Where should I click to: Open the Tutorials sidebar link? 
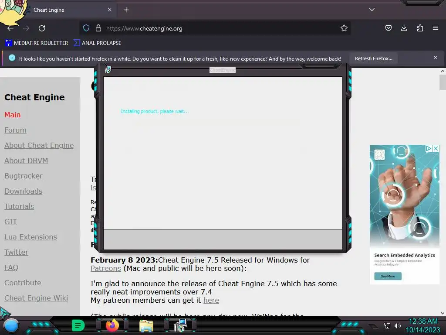click(19, 206)
